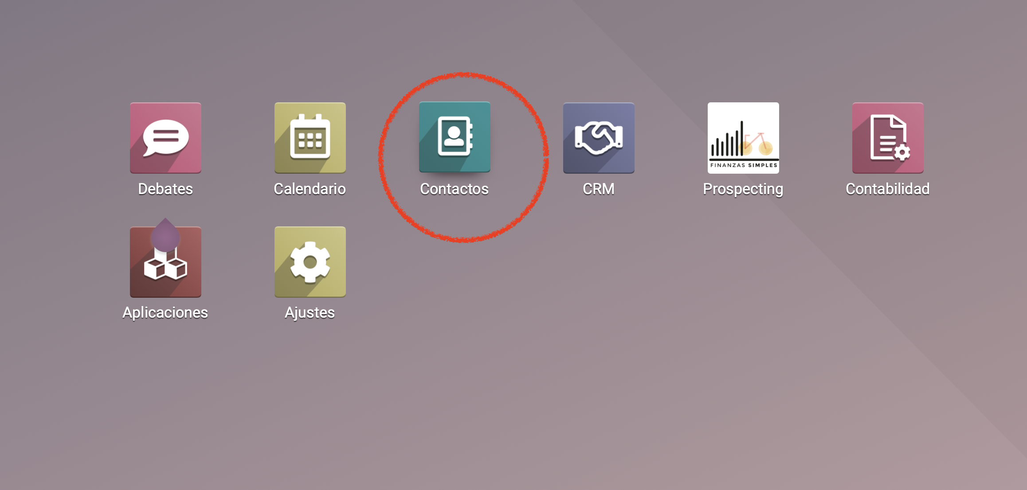Select the Prospecting label

tap(743, 190)
